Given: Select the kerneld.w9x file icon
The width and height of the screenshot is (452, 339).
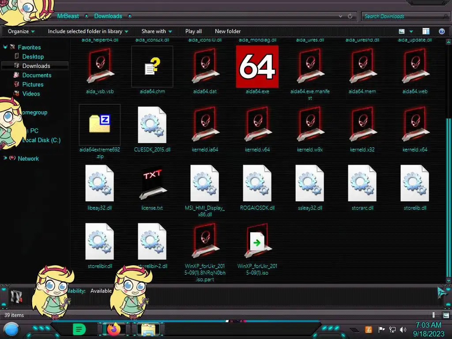Looking at the screenshot, I should (310, 125).
